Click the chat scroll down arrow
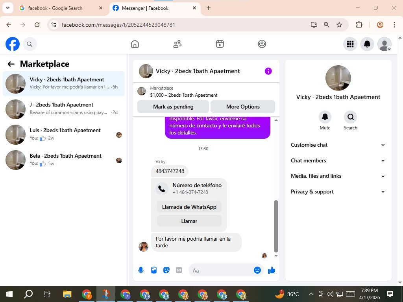The image size is (403, 302). (276, 256)
